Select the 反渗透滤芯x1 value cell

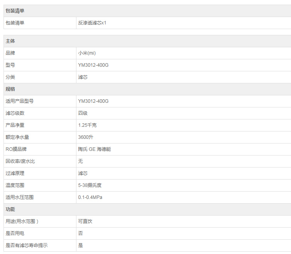(x=92, y=23)
